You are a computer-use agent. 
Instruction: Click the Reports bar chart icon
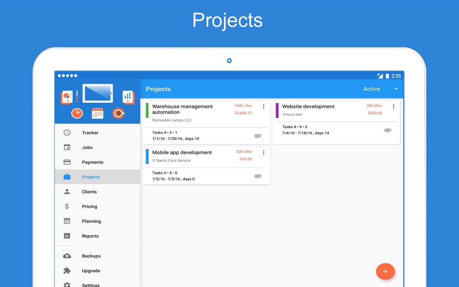(x=67, y=236)
